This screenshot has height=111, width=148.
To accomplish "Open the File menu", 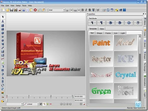I will (2, 6).
